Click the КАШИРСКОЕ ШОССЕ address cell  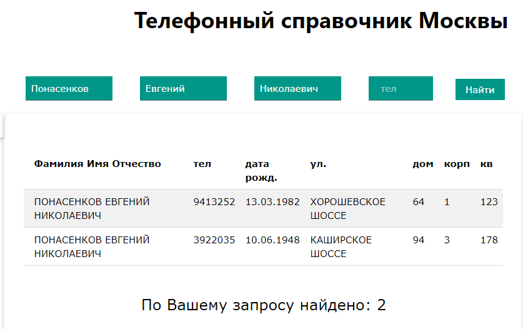[x=341, y=246]
